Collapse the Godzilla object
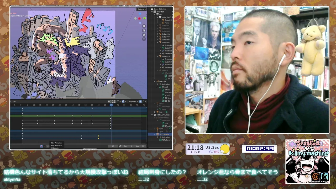336x189 pixels. click(x=155, y=81)
